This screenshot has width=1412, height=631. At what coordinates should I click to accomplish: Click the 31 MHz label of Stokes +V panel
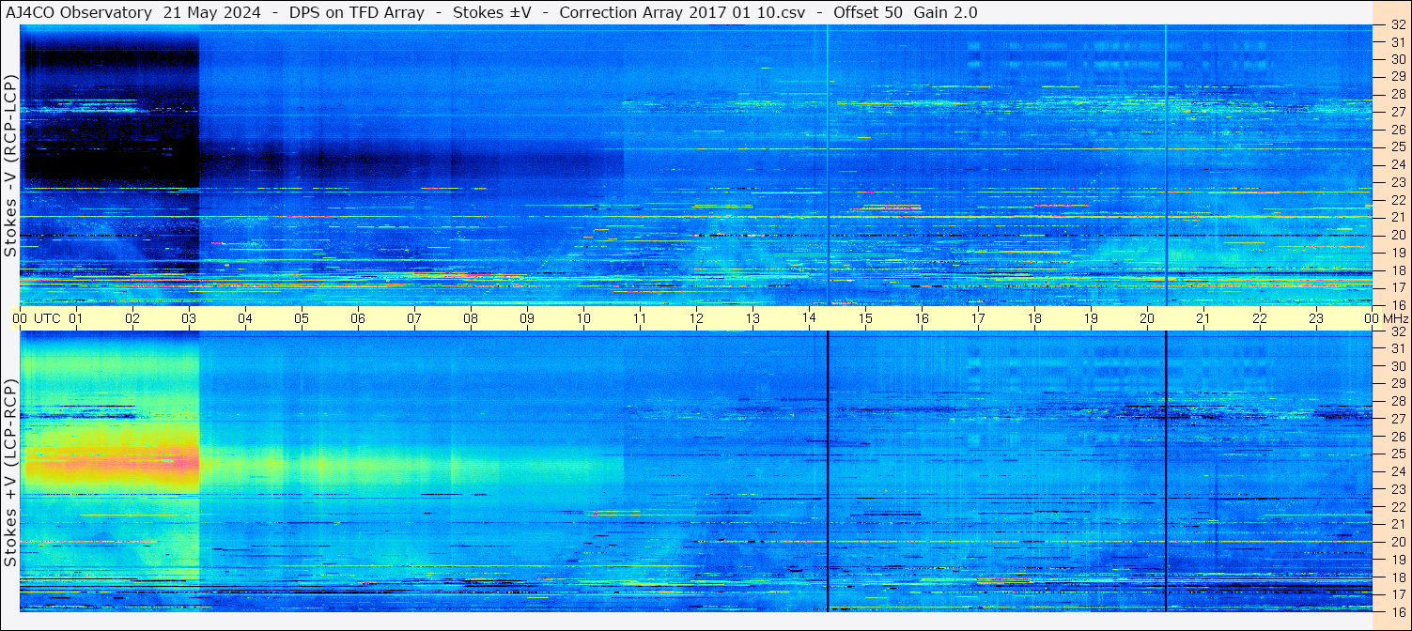coord(1398,348)
